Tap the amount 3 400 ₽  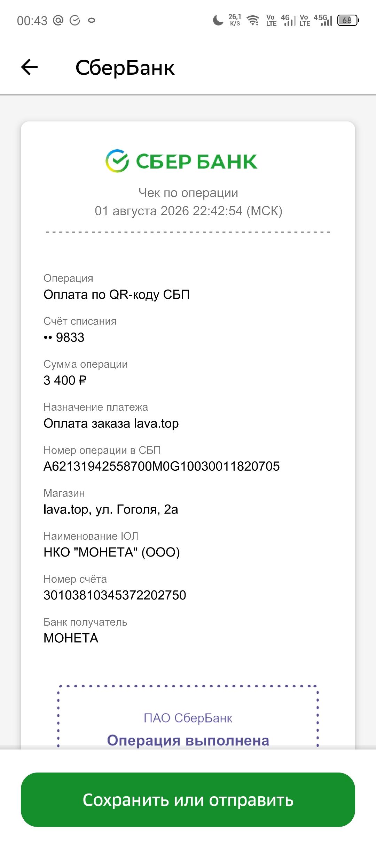point(65,380)
